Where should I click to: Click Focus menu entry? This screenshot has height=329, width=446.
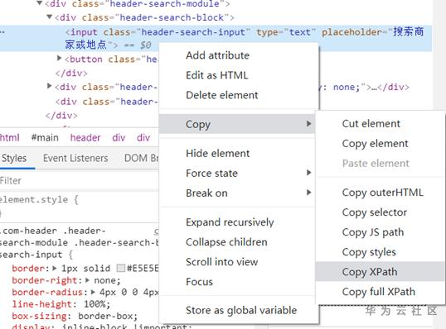(x=199, y=282)
